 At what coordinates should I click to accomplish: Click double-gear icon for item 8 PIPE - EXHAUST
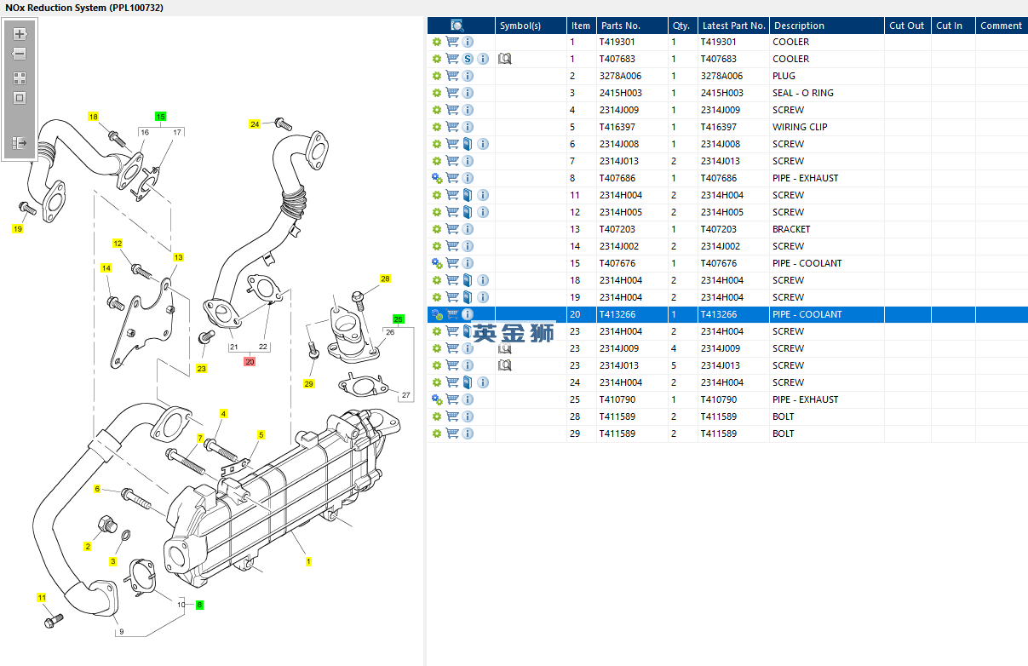coord(437,178)
